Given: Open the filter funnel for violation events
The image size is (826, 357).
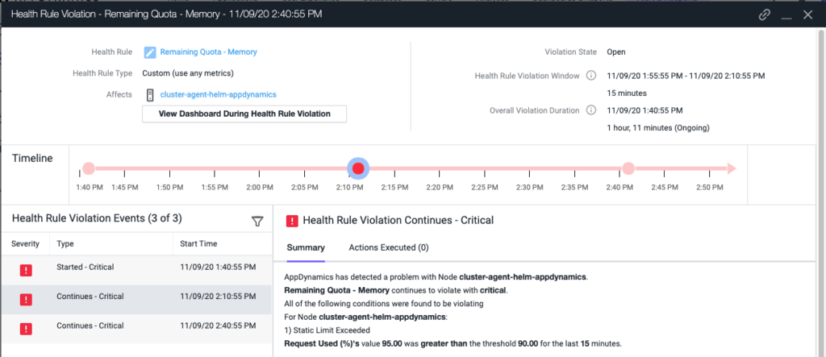Looking at the screenshot, I should pyautogui.click(x=257, y=221).
